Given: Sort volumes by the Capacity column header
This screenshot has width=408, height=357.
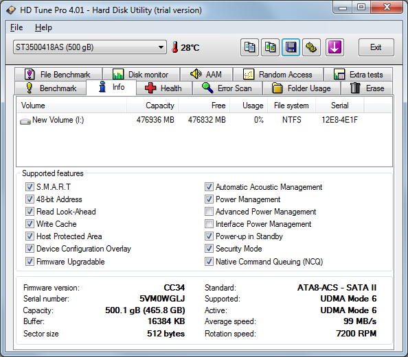Looking at the screenshot, I should pos(152,106).
